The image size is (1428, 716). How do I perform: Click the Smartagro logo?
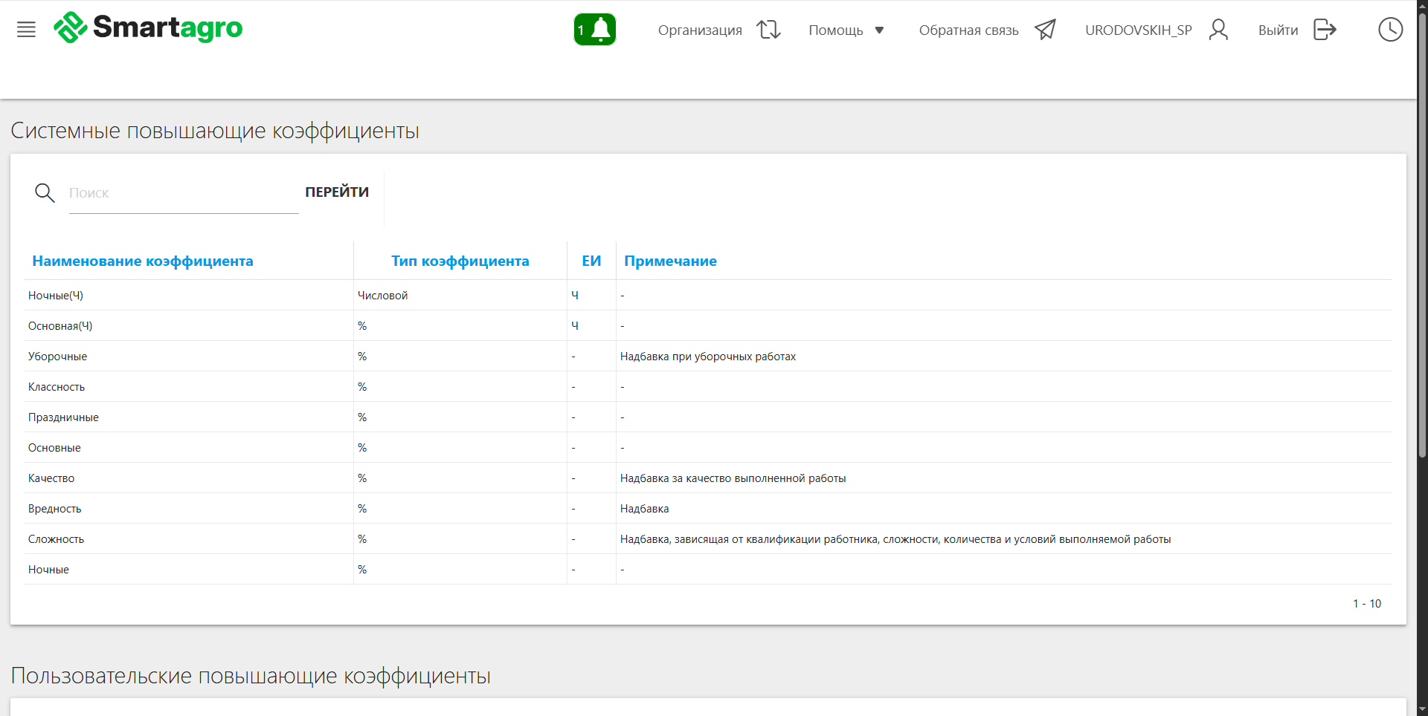149,28
